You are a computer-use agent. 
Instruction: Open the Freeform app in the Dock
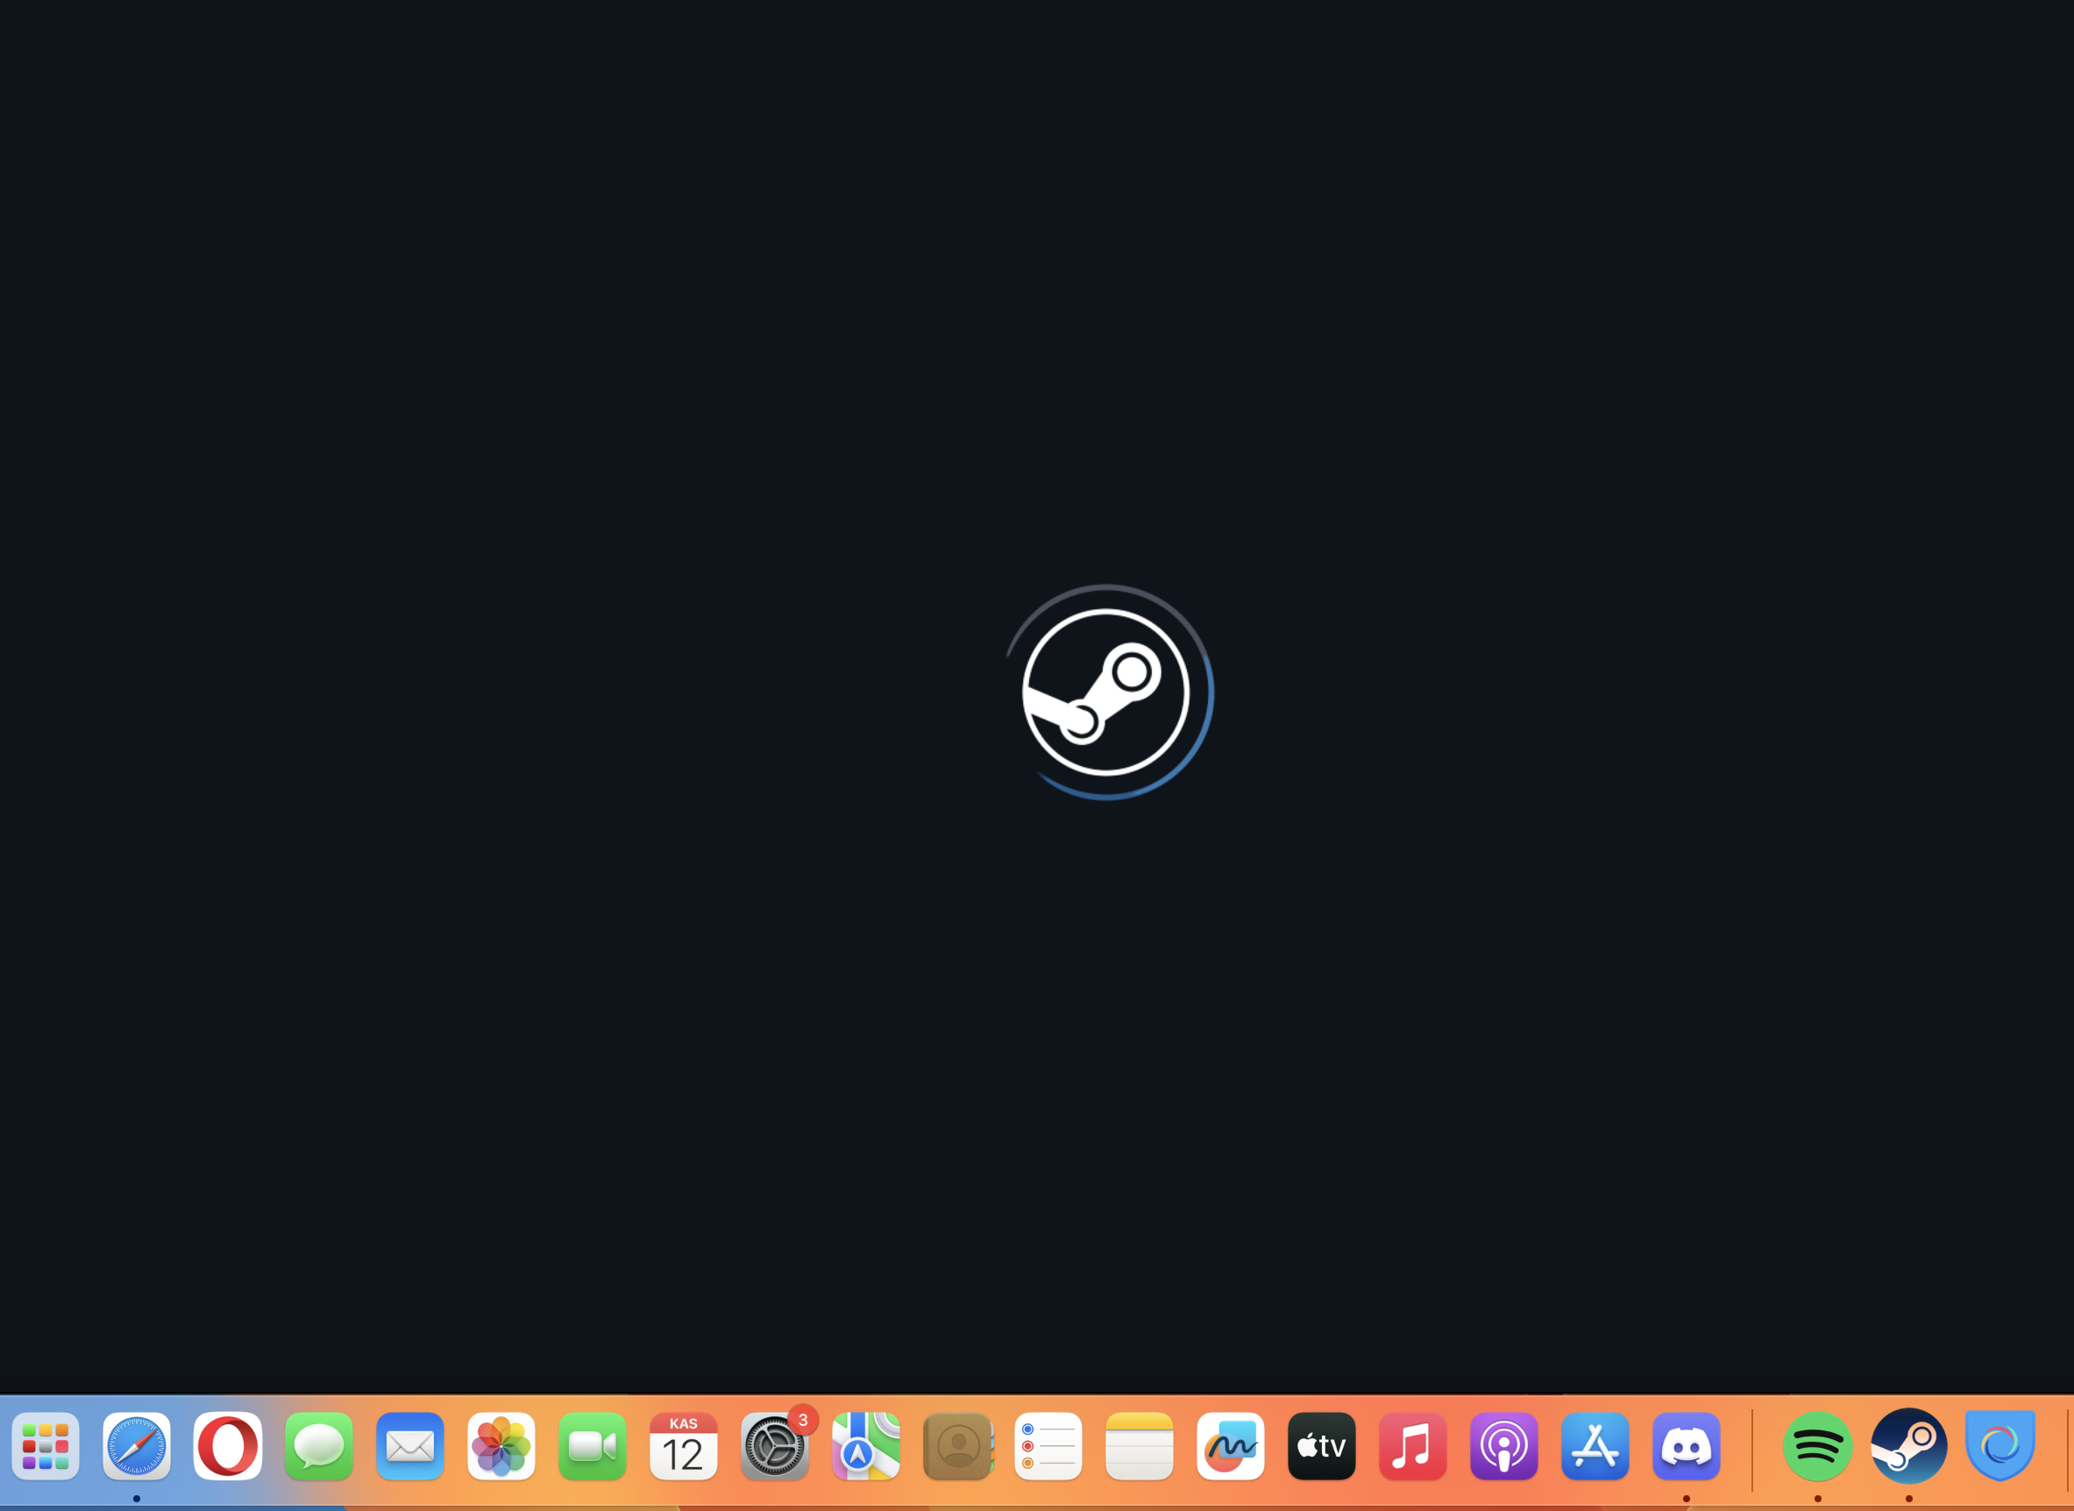click(x=1231, y=1446)
